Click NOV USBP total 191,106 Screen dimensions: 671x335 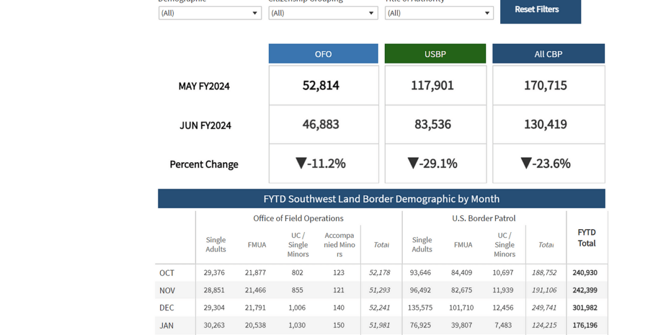pos(544,290)
